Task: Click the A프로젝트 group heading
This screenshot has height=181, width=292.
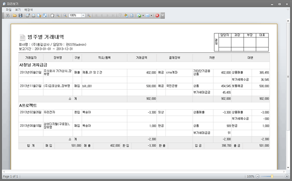Action: [x=28, y=105]
